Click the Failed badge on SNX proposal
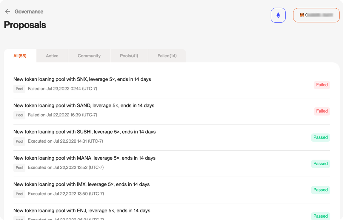This screenshot has width=343, height=220. point(322,85)
